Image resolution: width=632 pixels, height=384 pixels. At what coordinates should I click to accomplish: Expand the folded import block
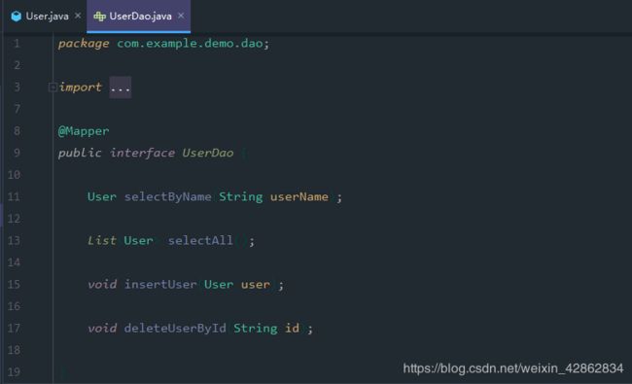point(52,87)
